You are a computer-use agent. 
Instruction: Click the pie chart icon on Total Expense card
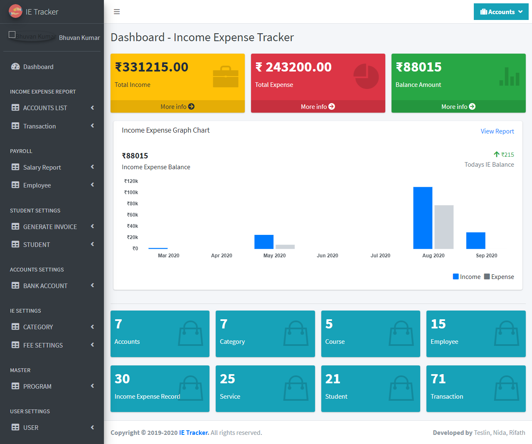(366, 76)
